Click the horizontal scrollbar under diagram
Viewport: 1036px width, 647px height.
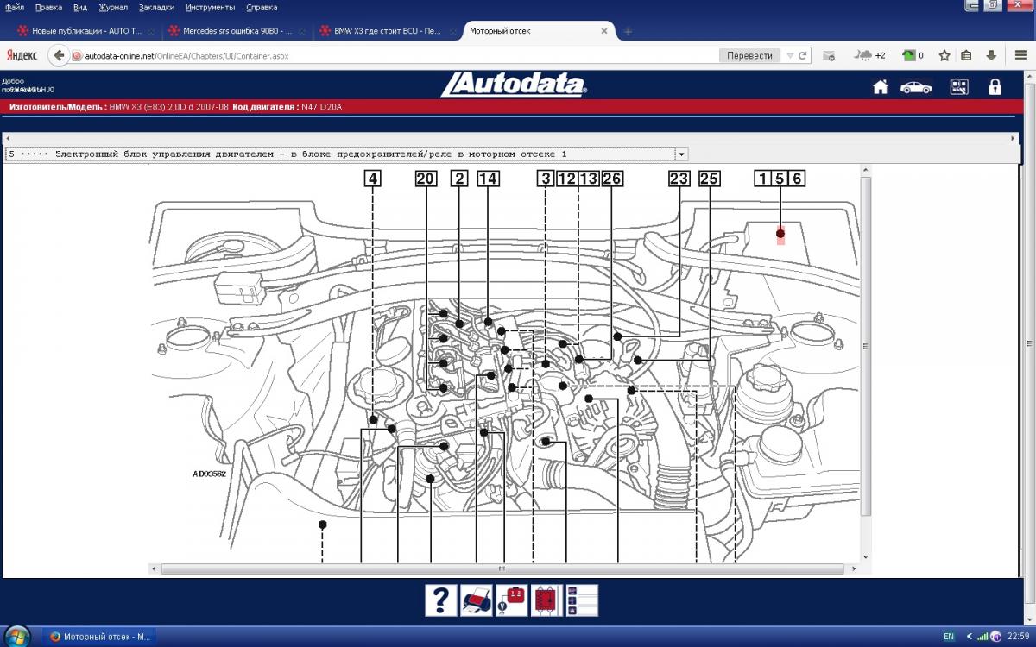[501, 569]
